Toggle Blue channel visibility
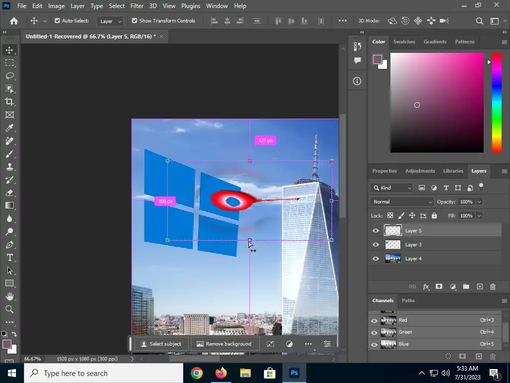Image resolution: width=510 pixels, height=383 pixels. 374,345
